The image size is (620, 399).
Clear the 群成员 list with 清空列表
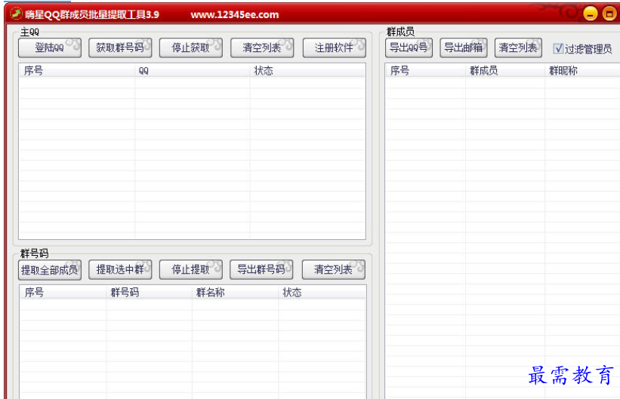518,48
